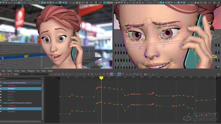Viewport: 221px width, 124px height.
Task: Open the Panels menu in Graph Editor
Action: click(50, 71)
